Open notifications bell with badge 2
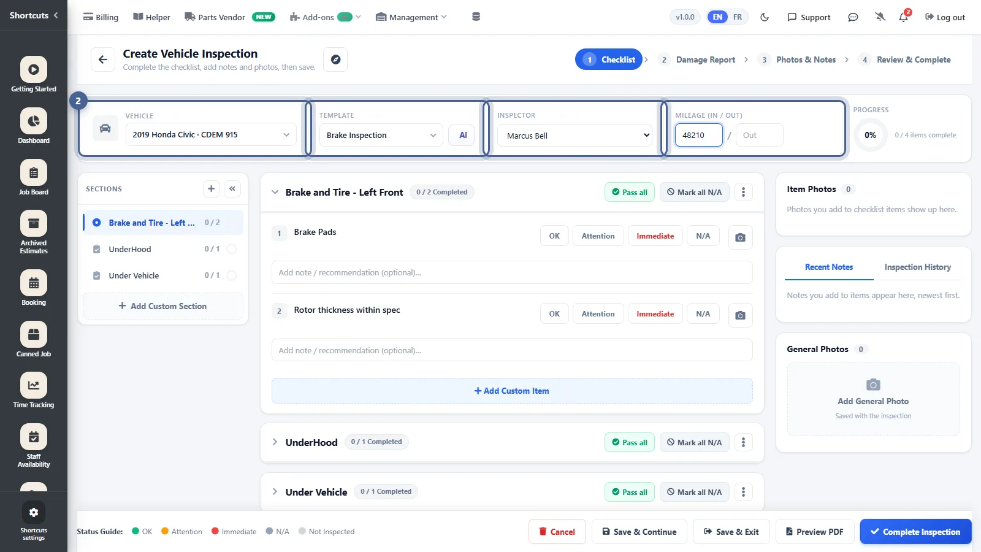Screen dimensions: 981x552 tap(904, 17)
